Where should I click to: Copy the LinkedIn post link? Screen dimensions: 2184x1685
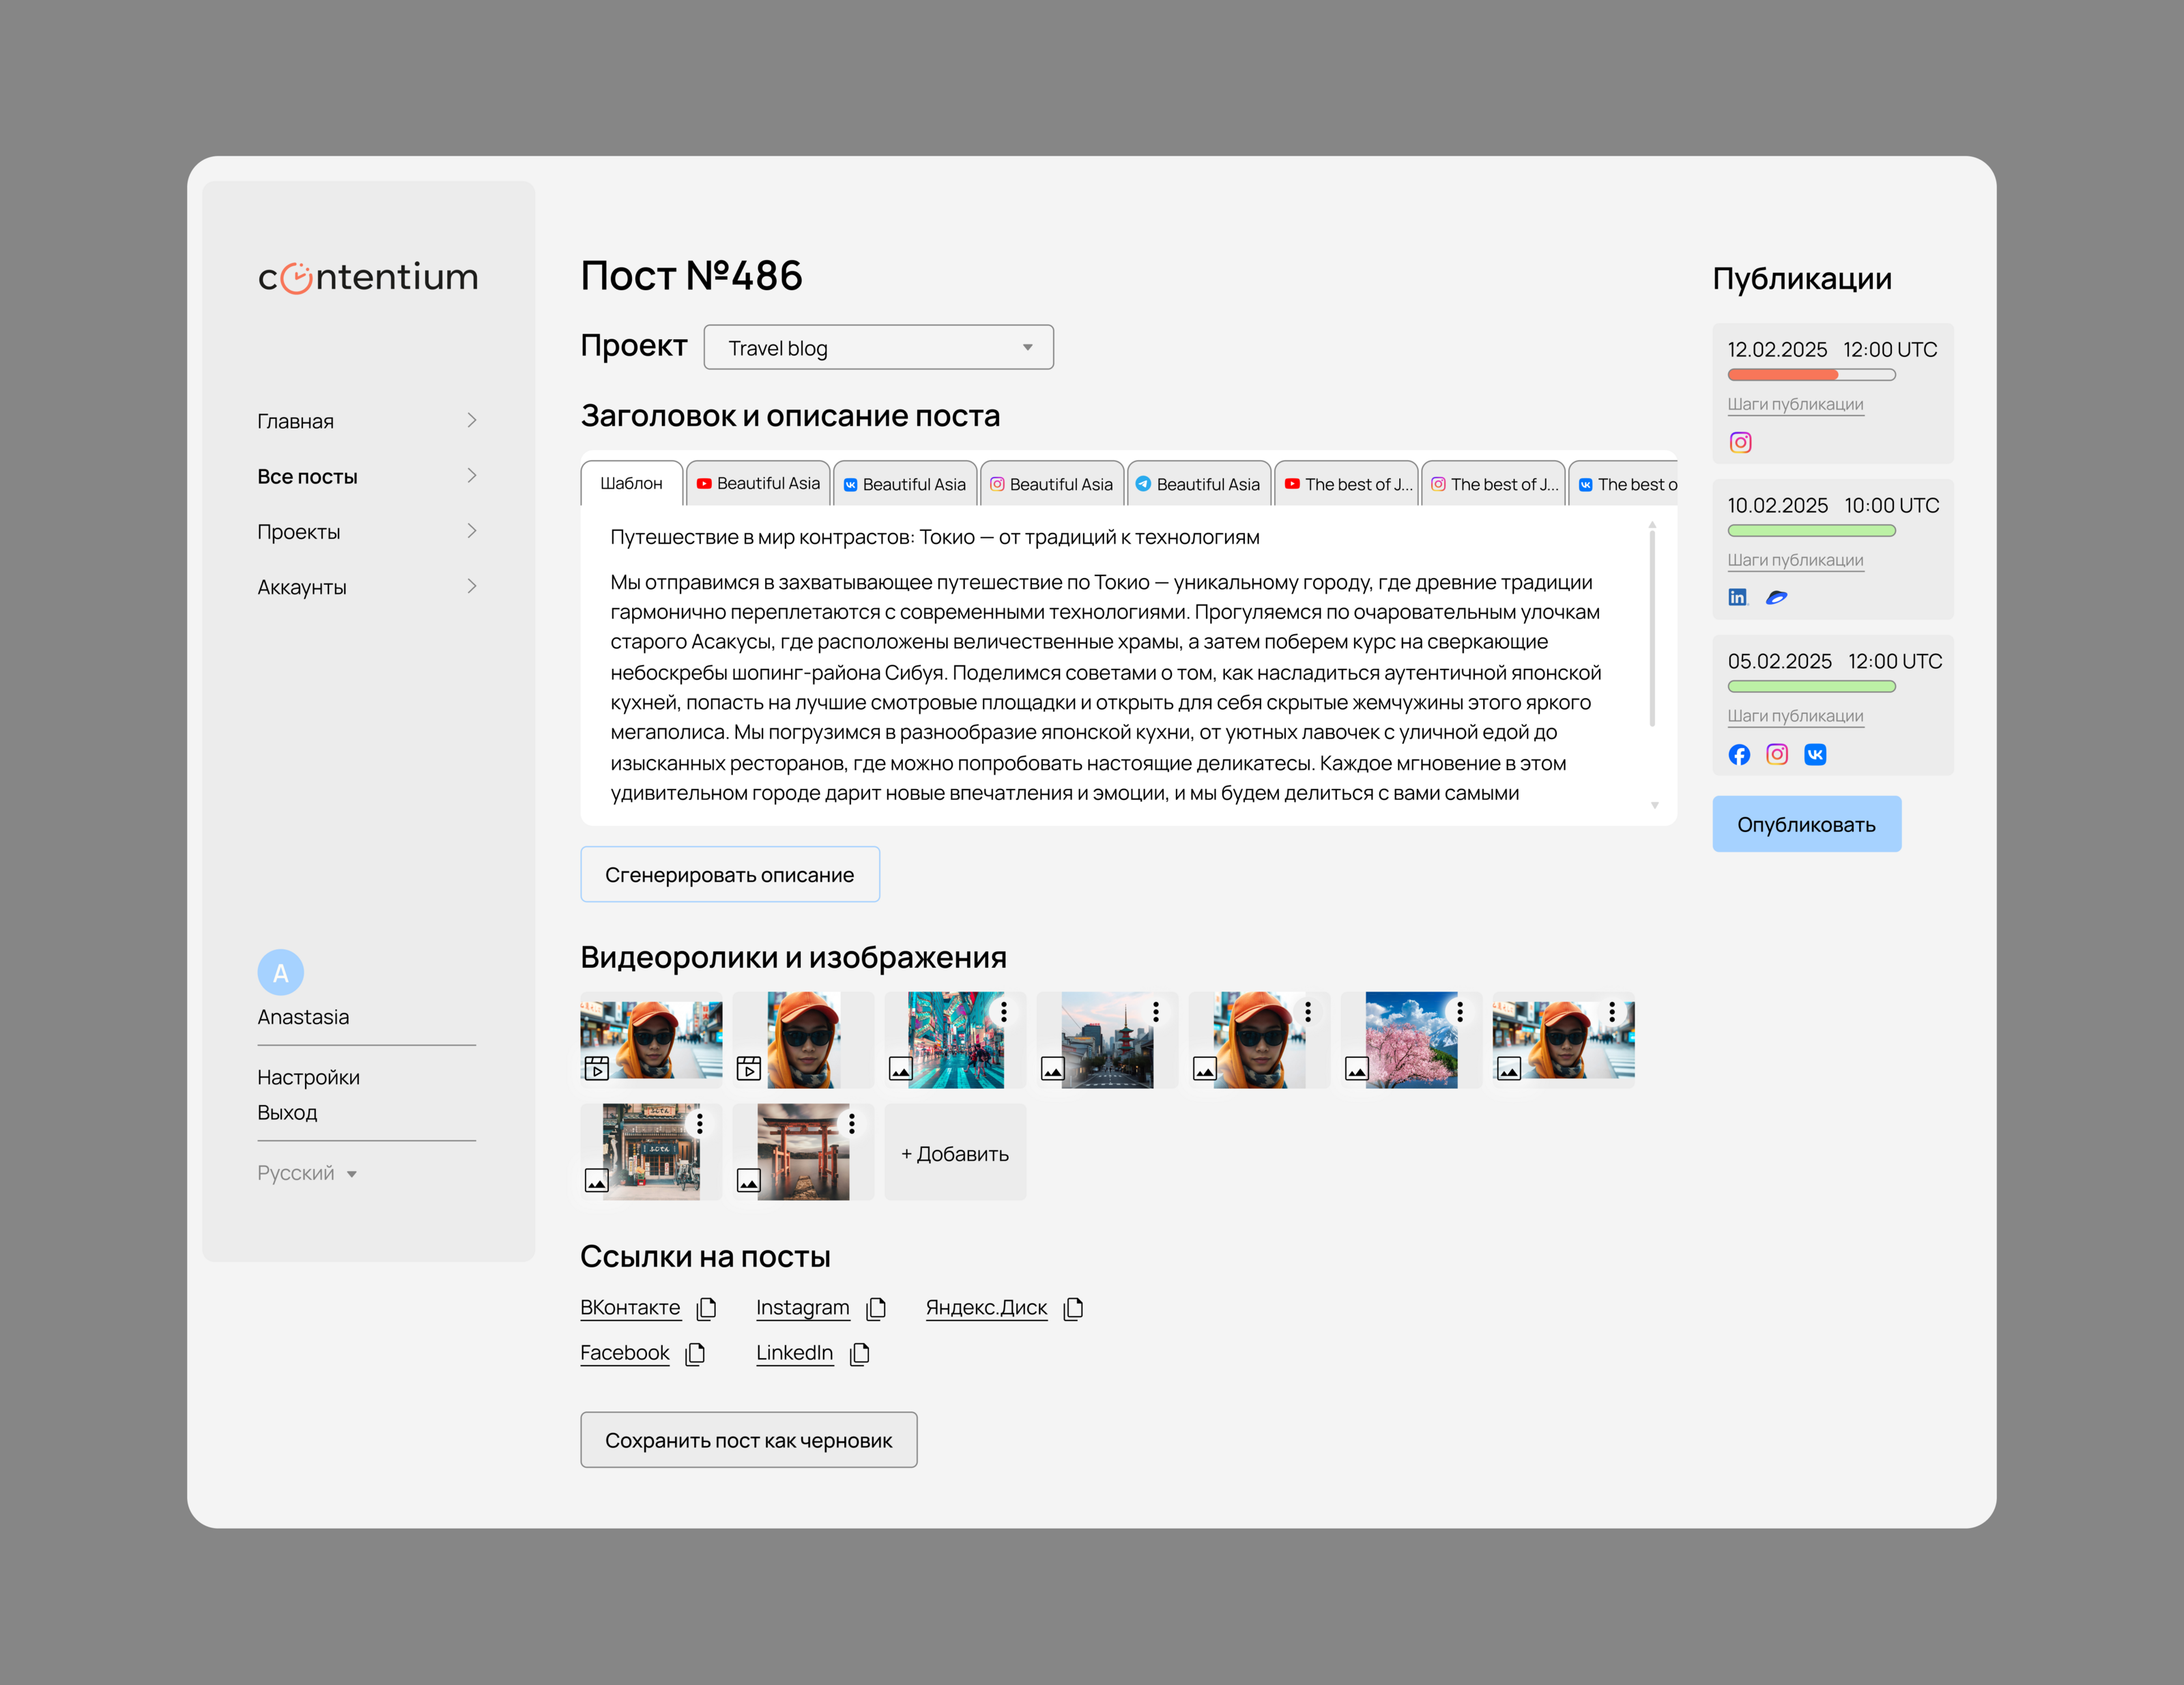click(x=859, y=1353)
